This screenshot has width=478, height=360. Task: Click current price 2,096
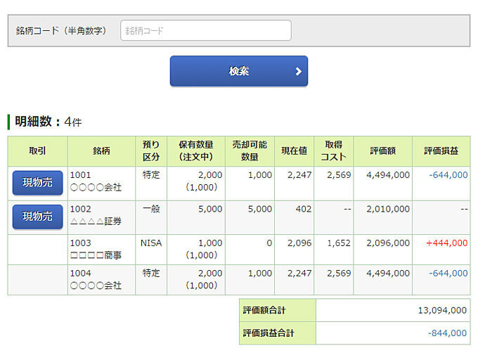pyautogui.click(x=299, y=243)
